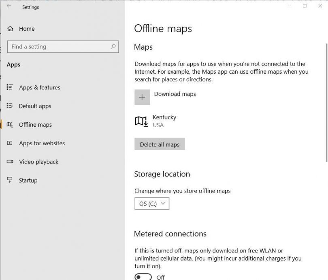
Task: Expand the OS (C:) selector
Action: click(152, 204)
